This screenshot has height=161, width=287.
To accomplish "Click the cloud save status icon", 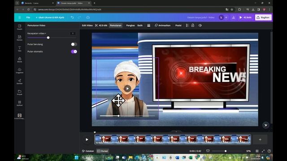I will click(x=88, y=17).
